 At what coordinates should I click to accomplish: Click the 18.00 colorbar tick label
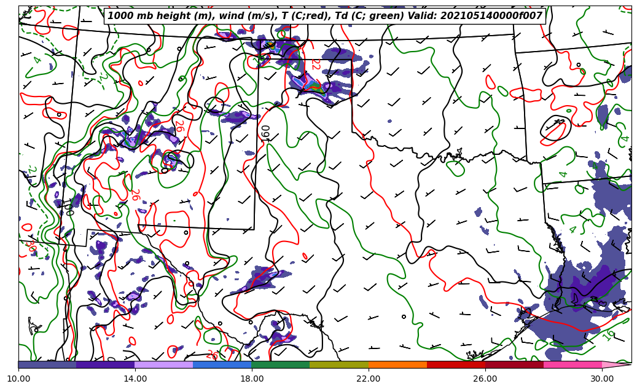coord(252,379)
